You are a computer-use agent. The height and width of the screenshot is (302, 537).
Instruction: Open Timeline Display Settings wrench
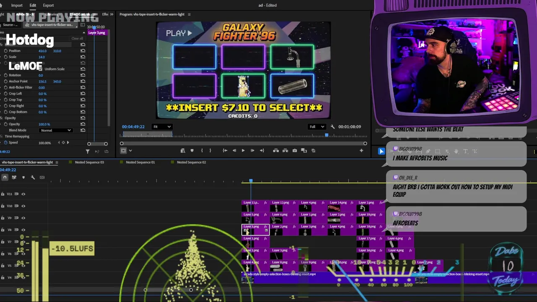pos(33,177)
